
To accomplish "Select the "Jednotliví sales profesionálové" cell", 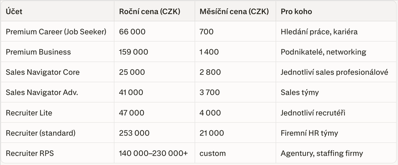I will click(x=334, y=72).
